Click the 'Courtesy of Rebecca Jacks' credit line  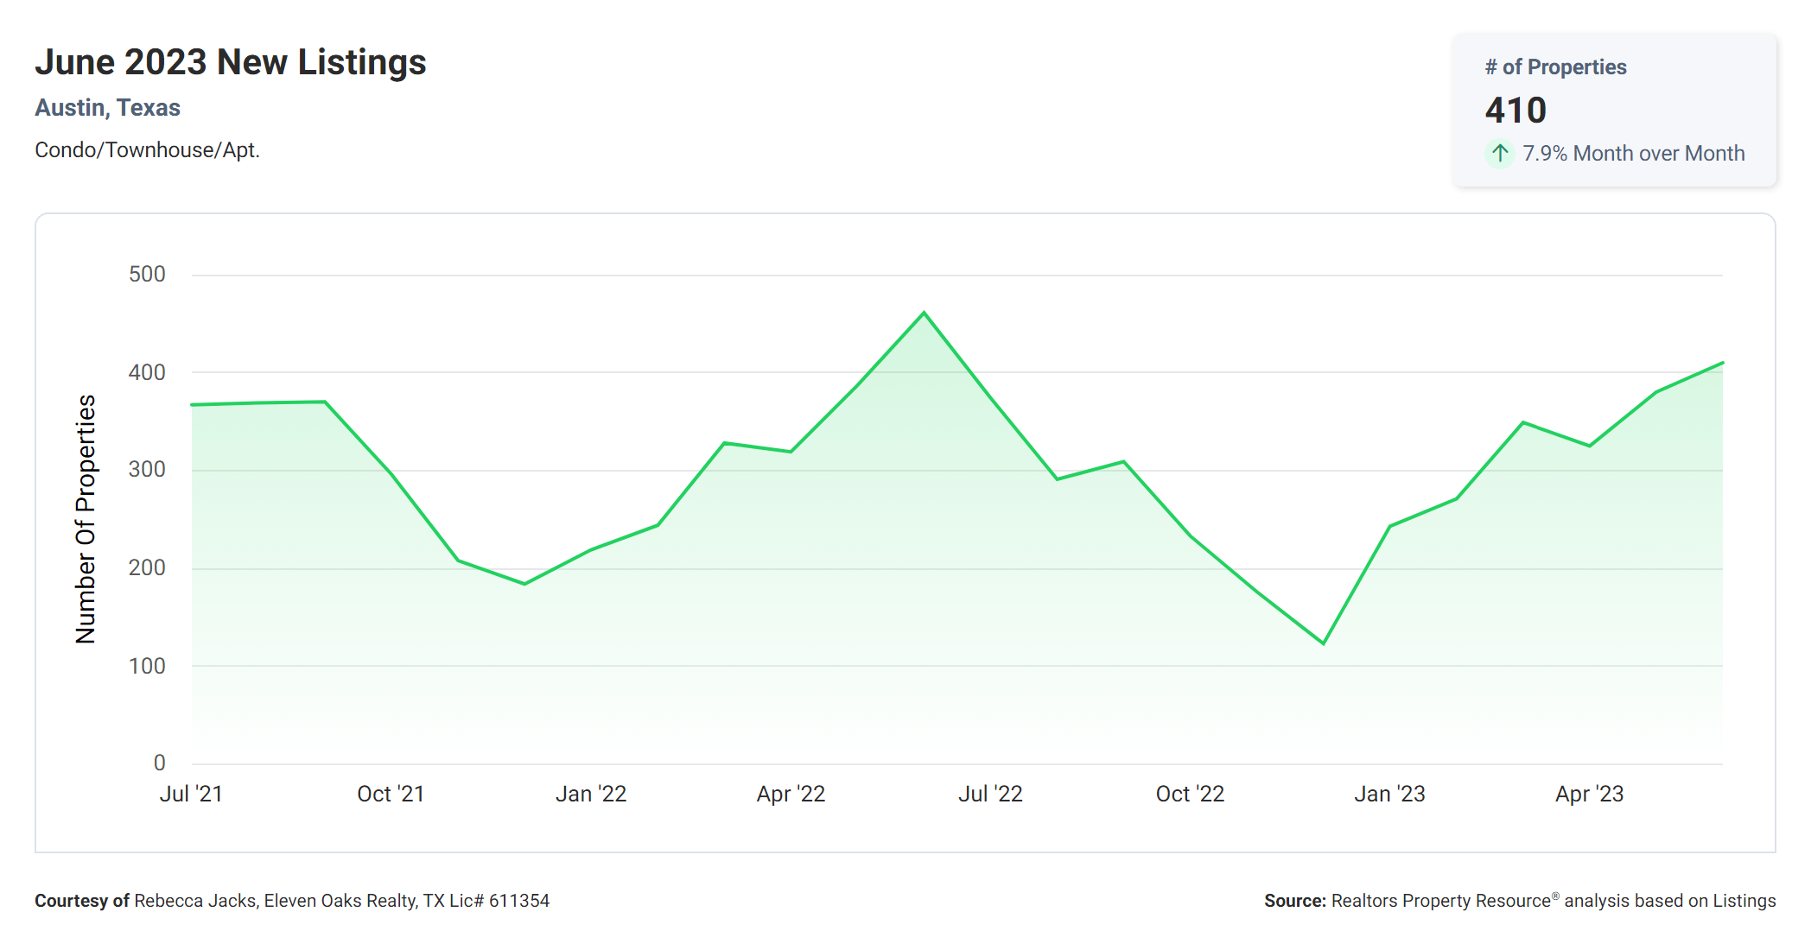292,901
